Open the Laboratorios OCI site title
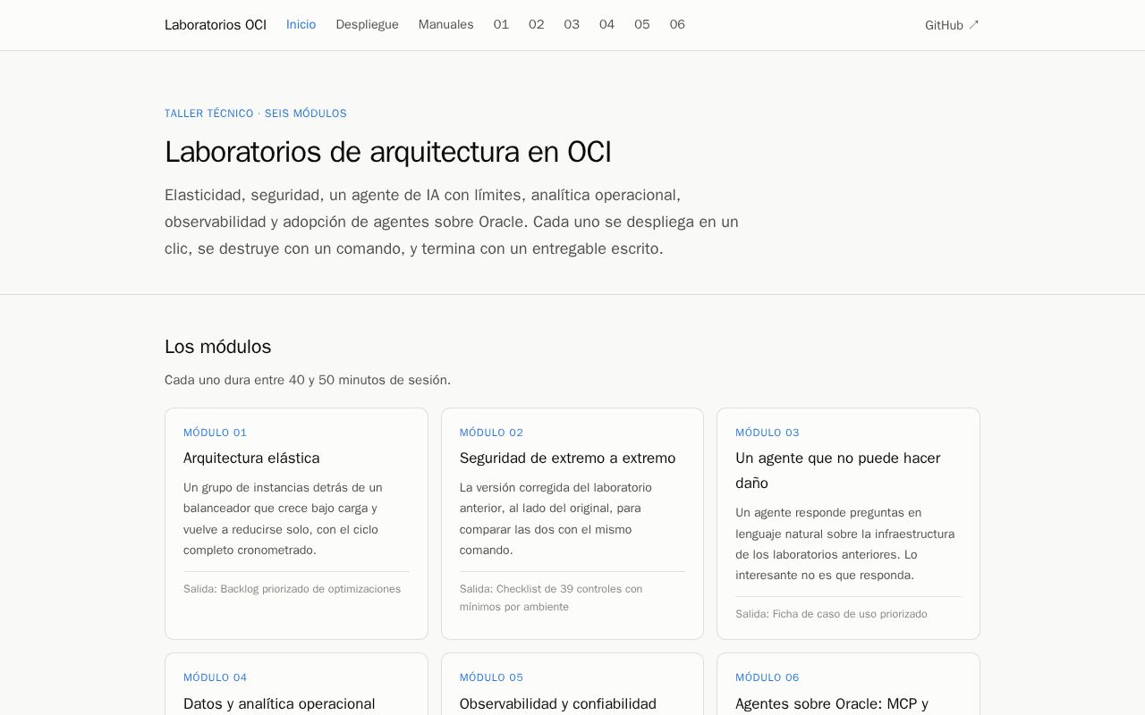This screenshot has width=1145, height=715. click(216, 25)
